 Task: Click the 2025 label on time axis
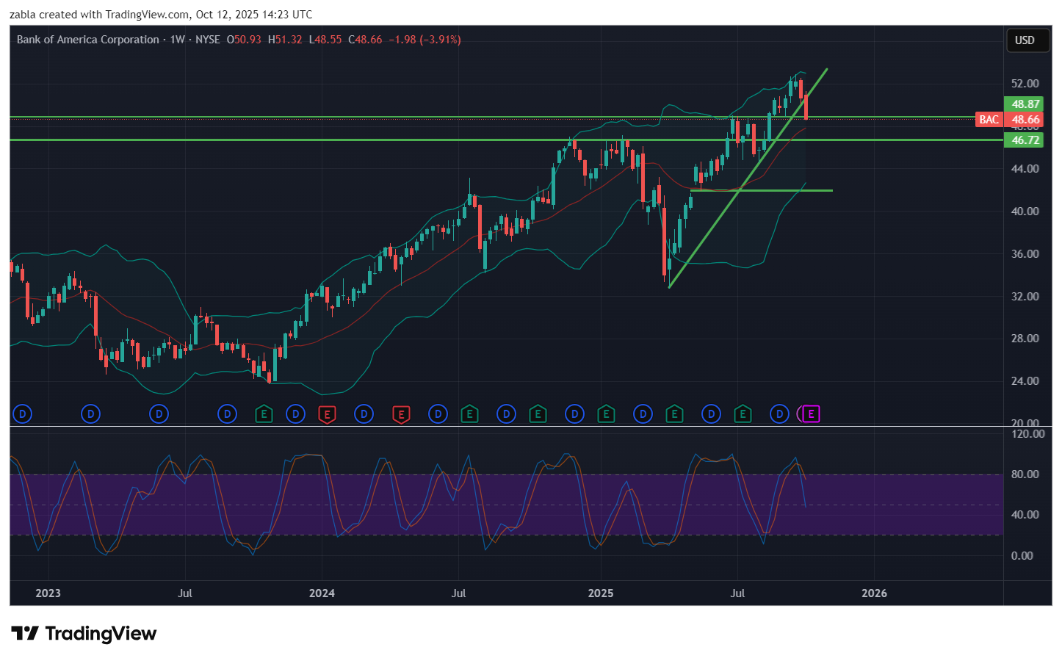[x=601, y=593]
